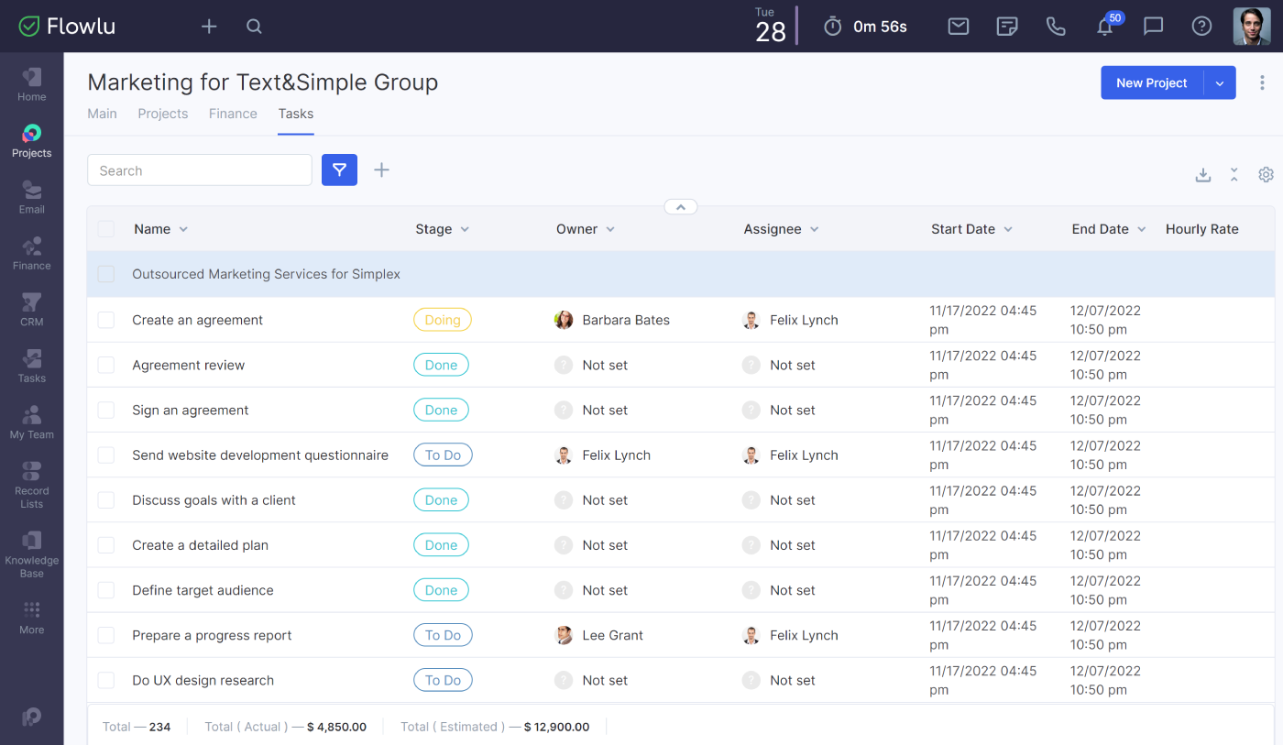
Task: Click the New Project button
Action: click(1152, 82)
